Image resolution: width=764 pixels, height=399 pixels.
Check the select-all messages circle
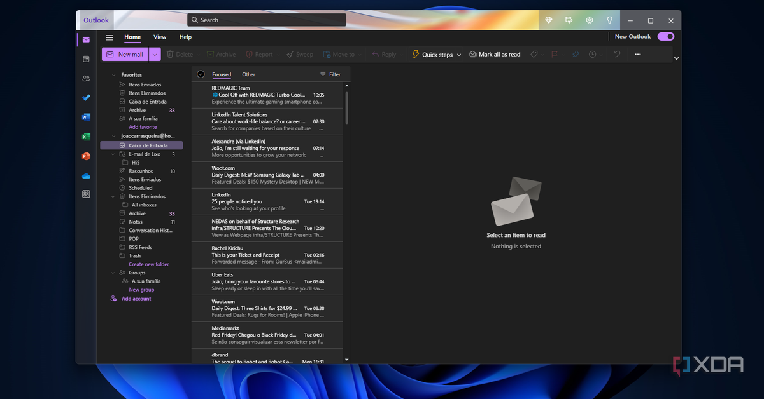(x=201, y=74)
